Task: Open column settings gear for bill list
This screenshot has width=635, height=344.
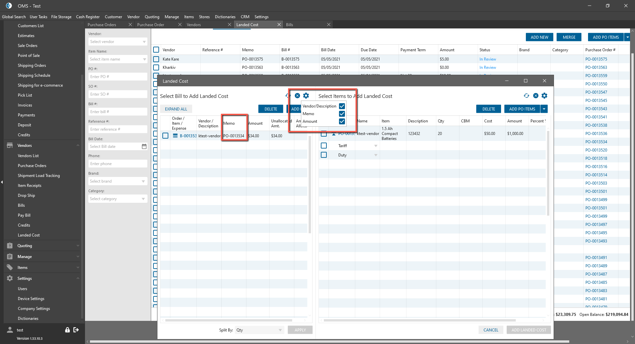Action: [x=306, y=96]
